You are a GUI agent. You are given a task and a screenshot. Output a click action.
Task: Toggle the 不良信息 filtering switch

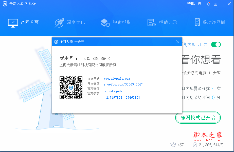click(x=216, y=45)
